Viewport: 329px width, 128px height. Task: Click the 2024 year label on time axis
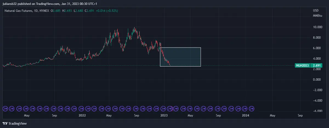pyautogui.click(x=245, y=116)
